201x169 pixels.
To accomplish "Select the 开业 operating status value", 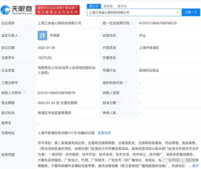I will (142, 35).
